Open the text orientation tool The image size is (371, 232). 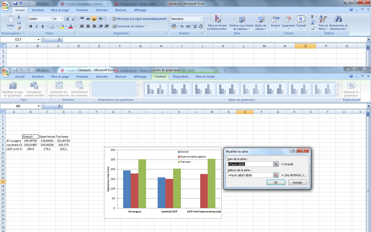point(102,19)
